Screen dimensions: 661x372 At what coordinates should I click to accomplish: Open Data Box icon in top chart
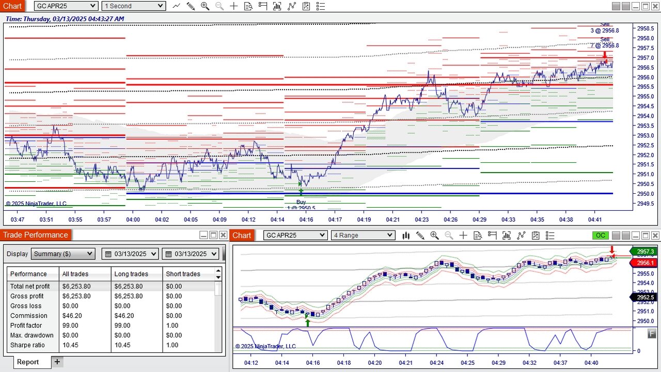pos(248,6)
